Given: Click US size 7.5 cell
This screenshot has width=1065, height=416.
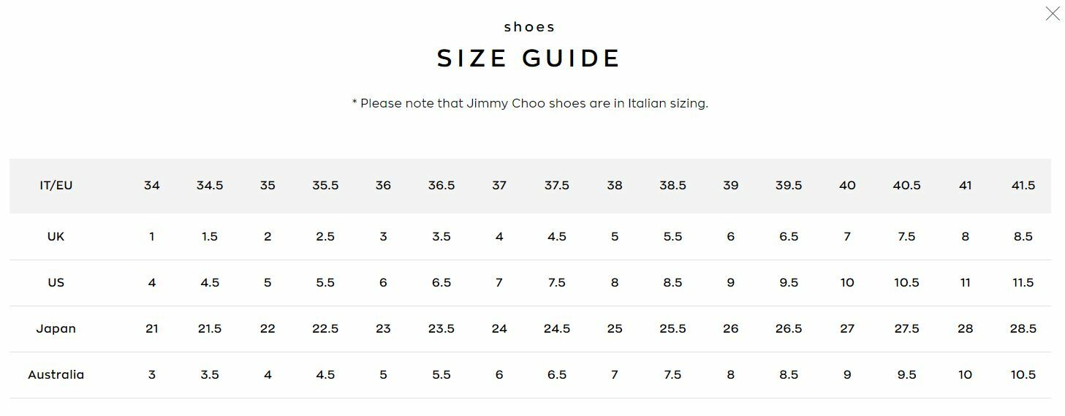Looking at the screenshot, I should coord(557,283).
